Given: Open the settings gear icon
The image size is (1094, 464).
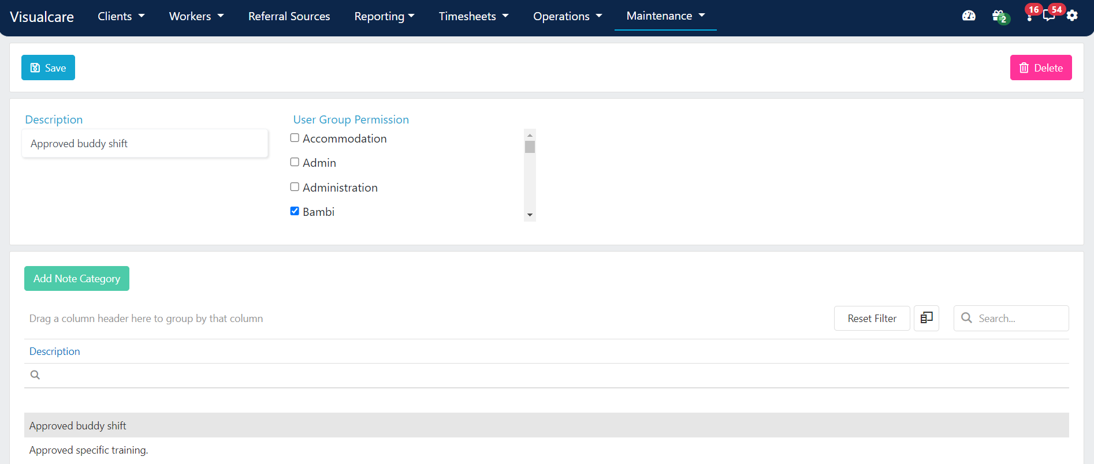Looking at the screenshot, I should [x=1072, y=16].
